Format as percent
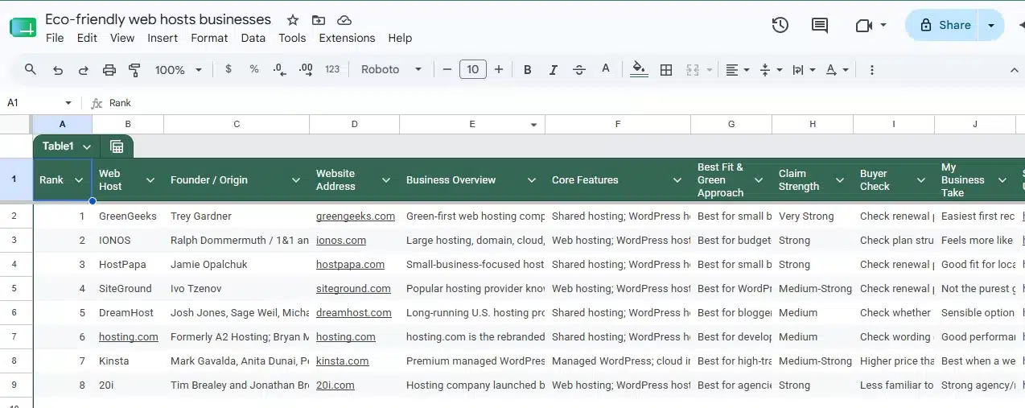The image size is (1025, 408). (254, 70)
